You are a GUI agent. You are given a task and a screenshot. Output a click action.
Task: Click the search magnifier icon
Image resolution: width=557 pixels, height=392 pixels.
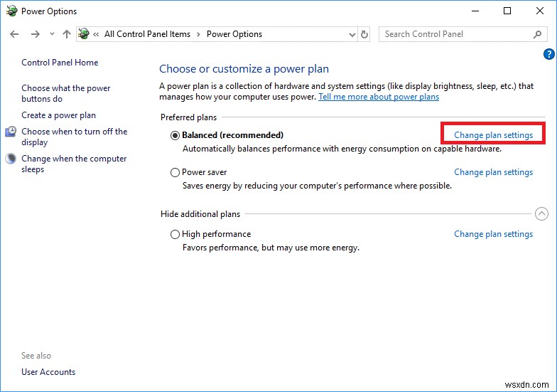coord(537,34)
